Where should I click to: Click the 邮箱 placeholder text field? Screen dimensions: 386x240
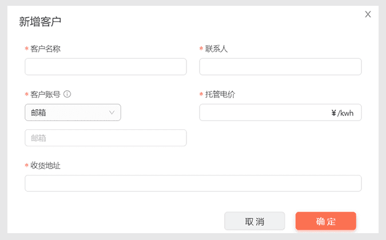tap(106, 138)
